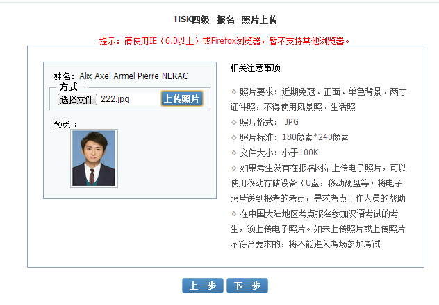The height and width of the screenshot is (305, 439).
Task: Click the 文件大小: 小于100K line
Action: tap(274, 152)
